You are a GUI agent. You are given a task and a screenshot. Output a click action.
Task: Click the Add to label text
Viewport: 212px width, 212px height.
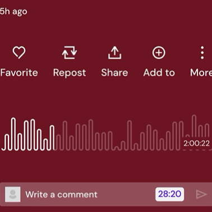click(x=159, y=72)
